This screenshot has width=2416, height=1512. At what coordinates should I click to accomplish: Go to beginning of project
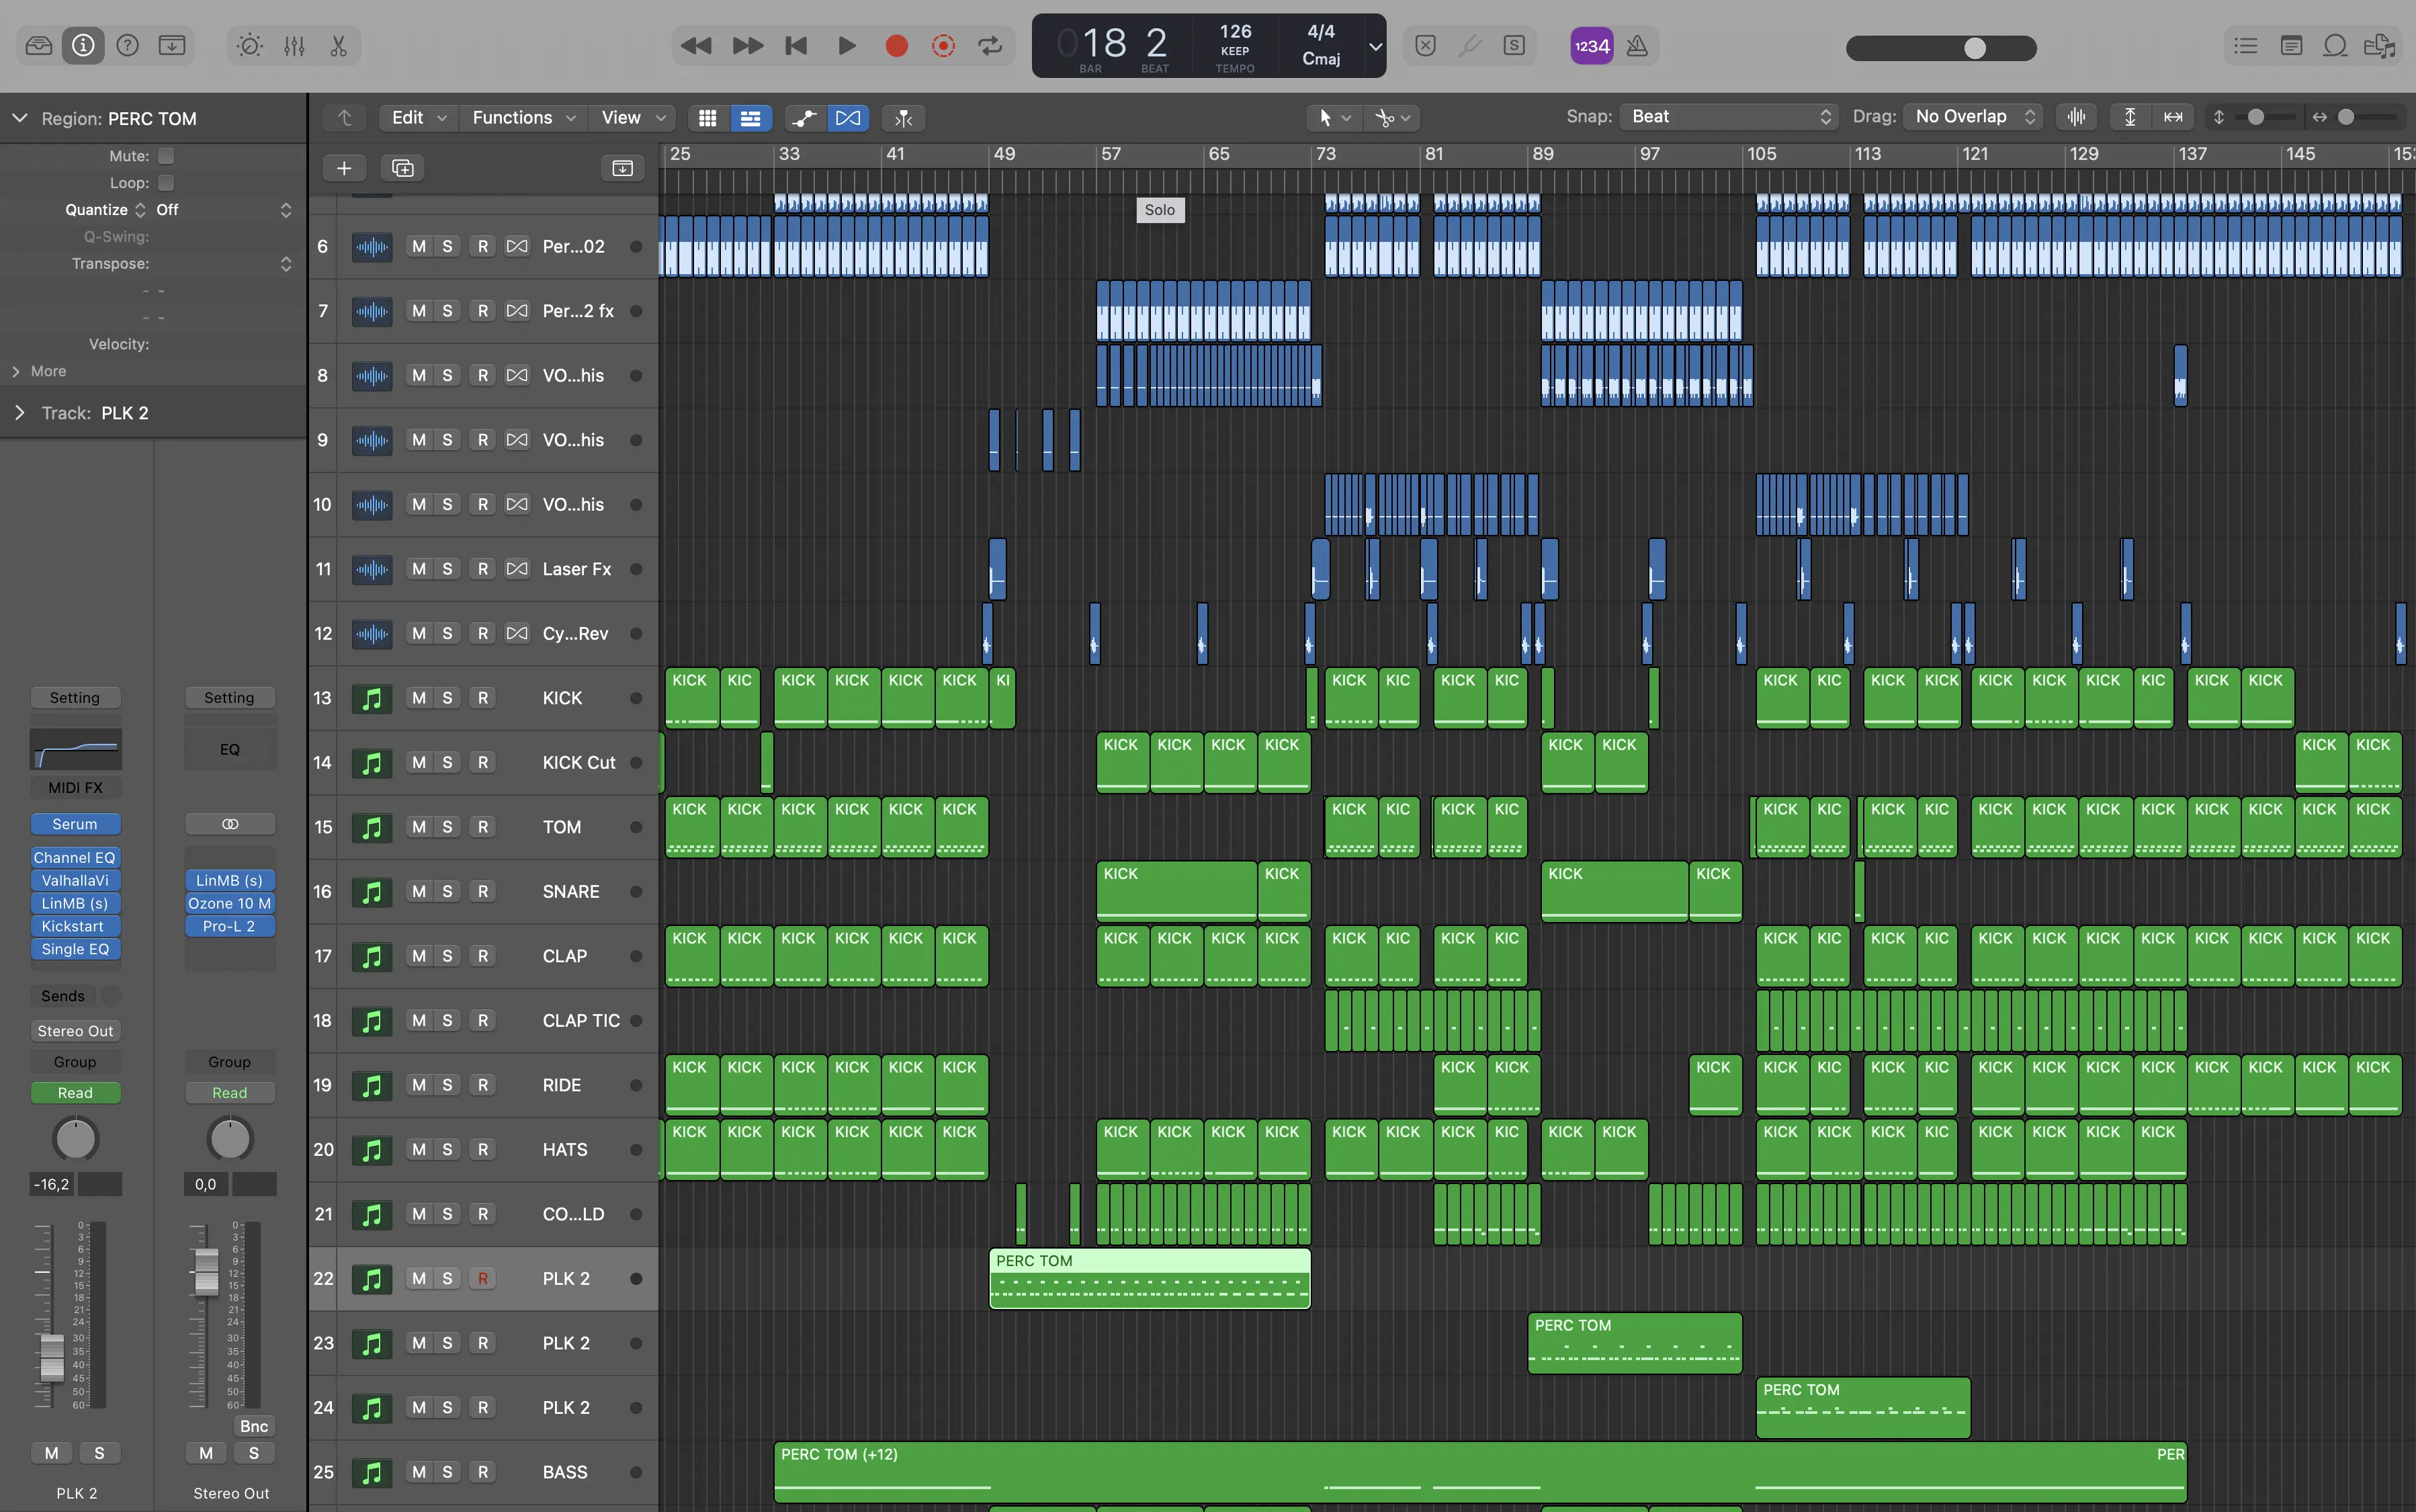797,45
